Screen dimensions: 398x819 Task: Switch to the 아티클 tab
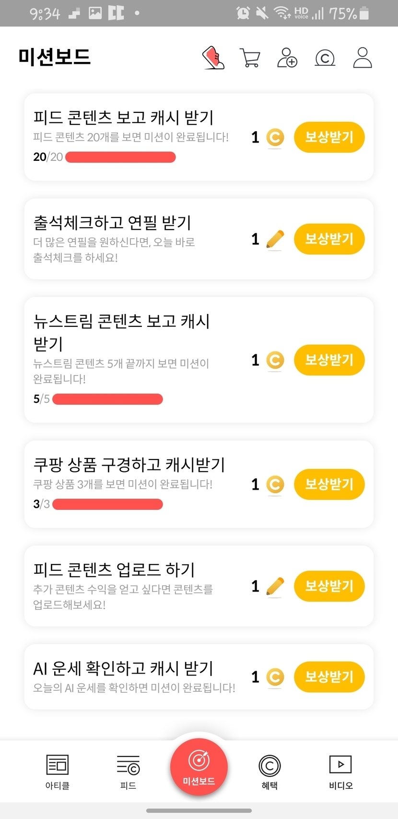tap(58, 771)
